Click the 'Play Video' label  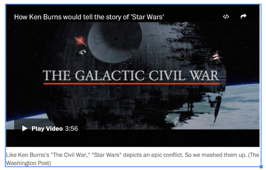47,129
